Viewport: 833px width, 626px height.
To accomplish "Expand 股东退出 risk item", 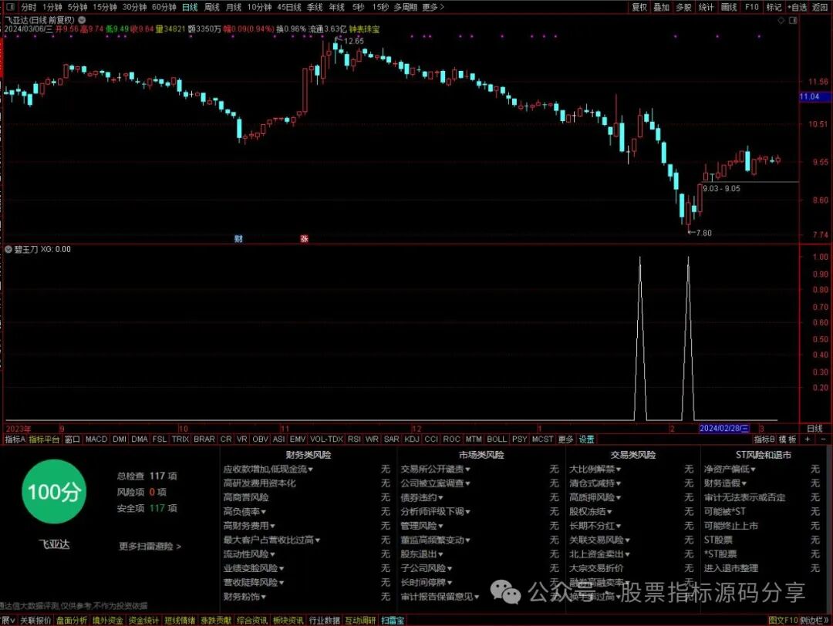I will pos(422,554).
